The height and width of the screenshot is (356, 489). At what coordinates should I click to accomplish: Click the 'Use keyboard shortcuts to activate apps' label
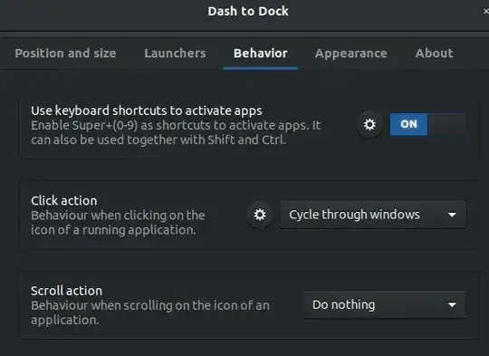[x=147, y=111]
